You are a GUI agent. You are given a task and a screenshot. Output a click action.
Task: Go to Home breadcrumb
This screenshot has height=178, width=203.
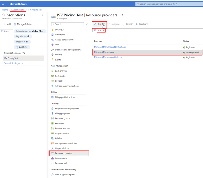[5, 10]
